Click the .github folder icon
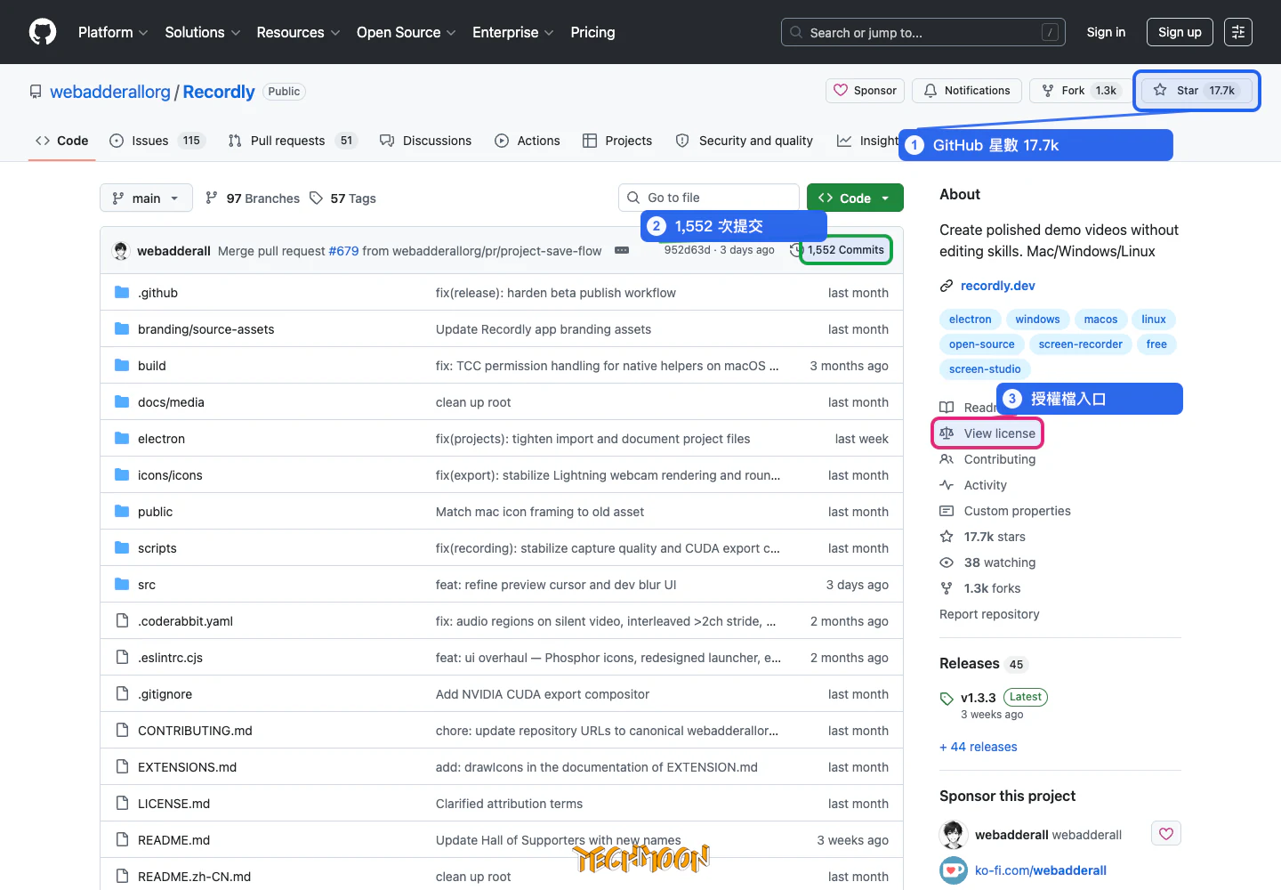Screen dimensions: 1281x890 tap(122, 293)
